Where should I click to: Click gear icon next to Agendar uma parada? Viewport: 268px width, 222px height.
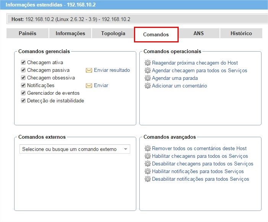click(147, 78)
